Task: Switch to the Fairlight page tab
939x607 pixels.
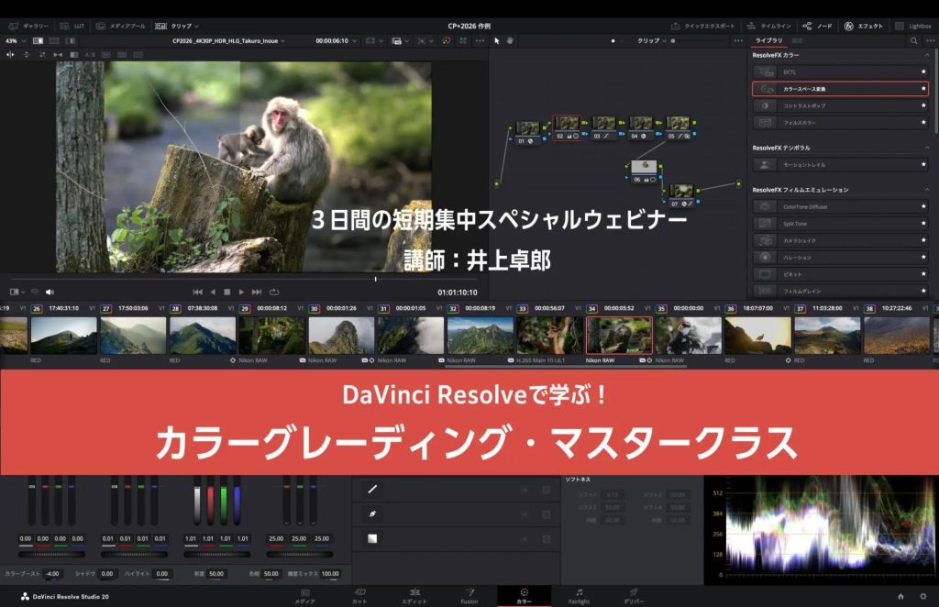Action: point(579,596)
